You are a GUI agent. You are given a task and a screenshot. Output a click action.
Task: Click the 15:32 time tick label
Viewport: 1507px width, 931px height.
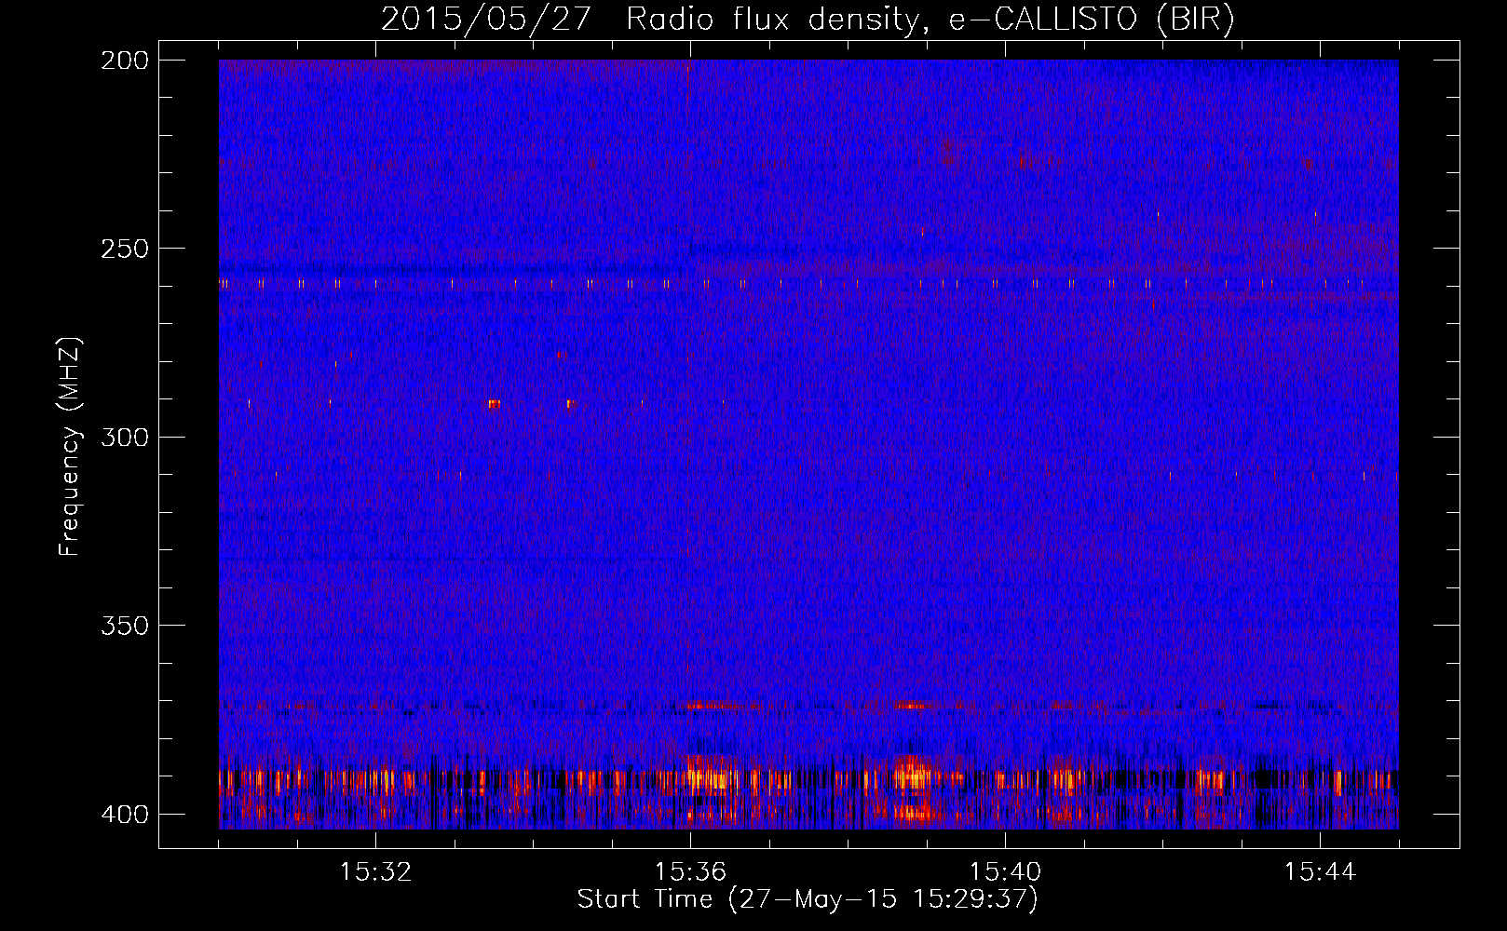coord(375,872)
